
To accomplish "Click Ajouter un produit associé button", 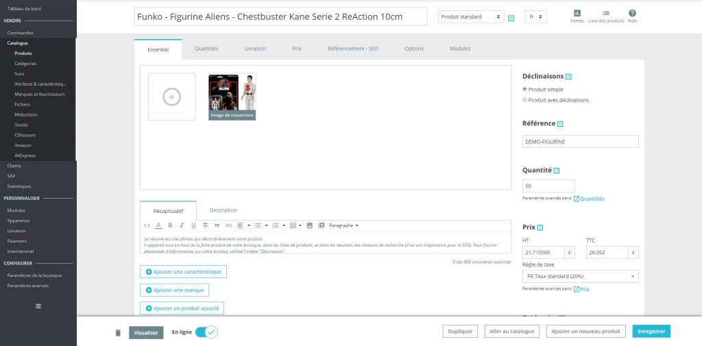I will pyautogui.click(x=182, y=308).
